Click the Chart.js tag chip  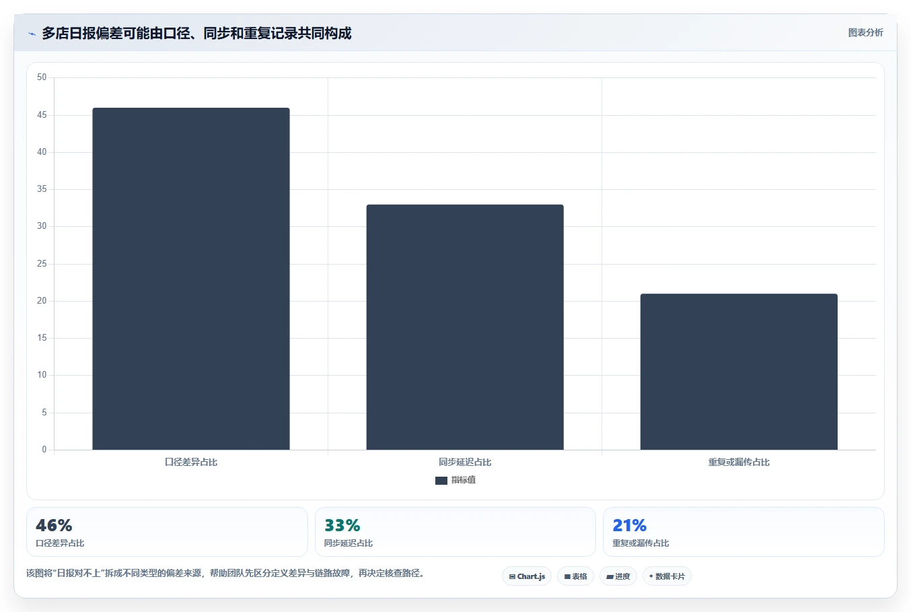pos(527,576)
